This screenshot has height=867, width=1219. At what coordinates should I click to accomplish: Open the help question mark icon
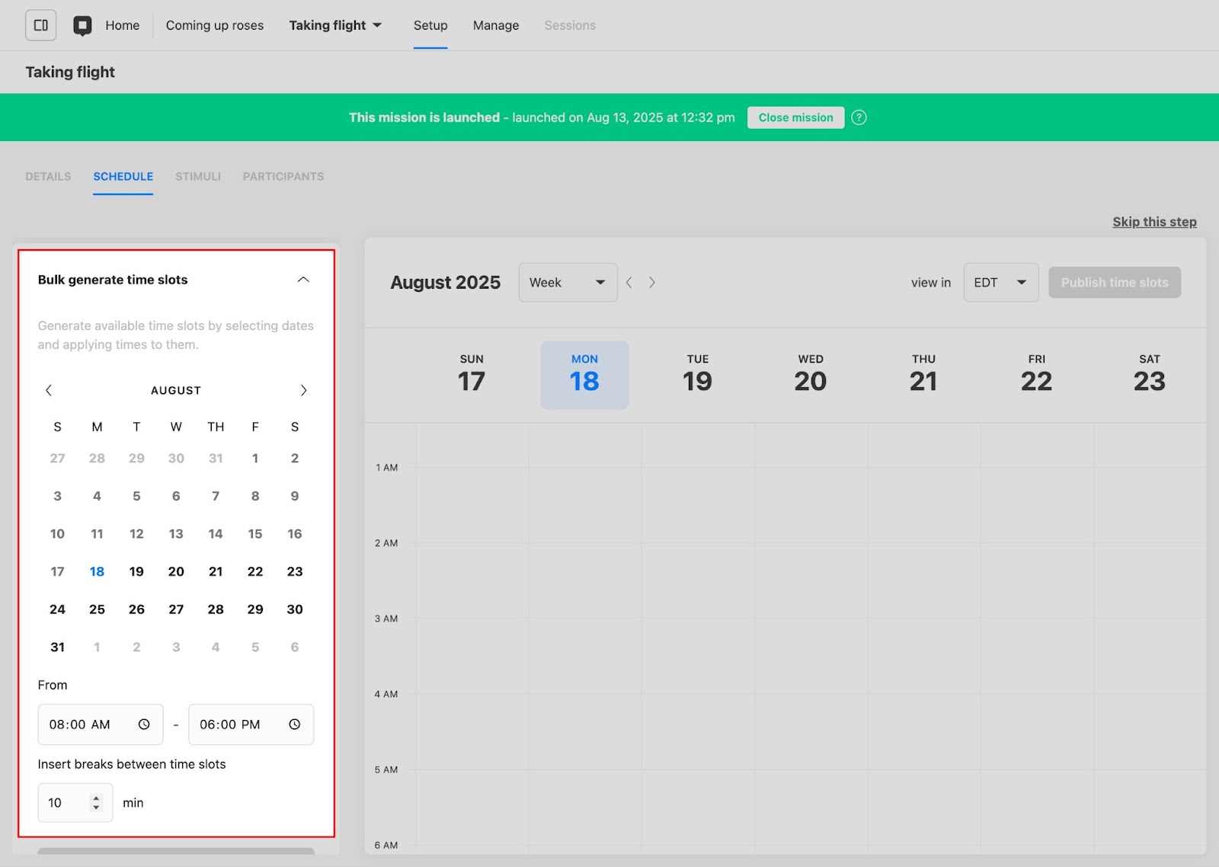click(x=859, y=117)
